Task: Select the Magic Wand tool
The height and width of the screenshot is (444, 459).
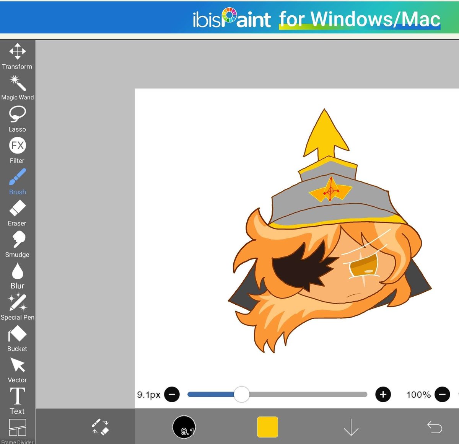Action: (17, 87)
